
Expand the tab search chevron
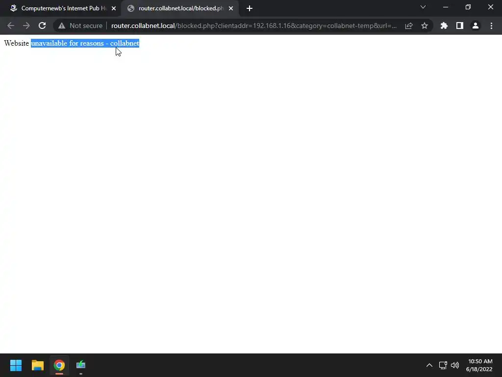click(x=423, y=7)
